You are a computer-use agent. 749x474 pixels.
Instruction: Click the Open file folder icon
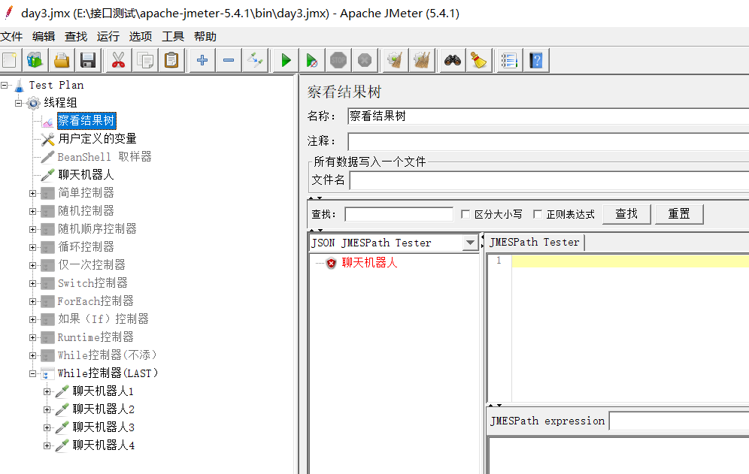62,61
